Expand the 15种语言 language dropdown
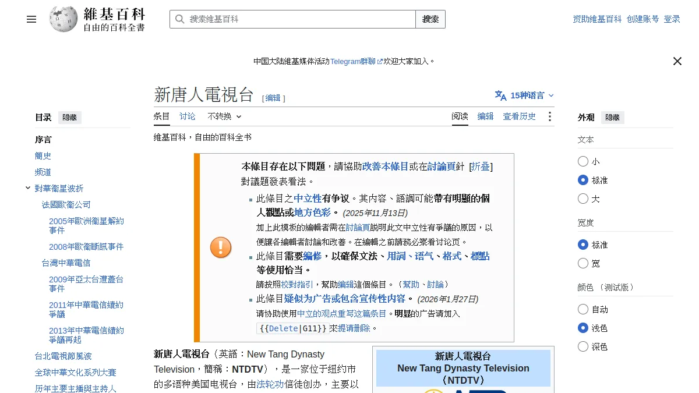The height and width of the screenshot is (393, 699). [525, 95]
